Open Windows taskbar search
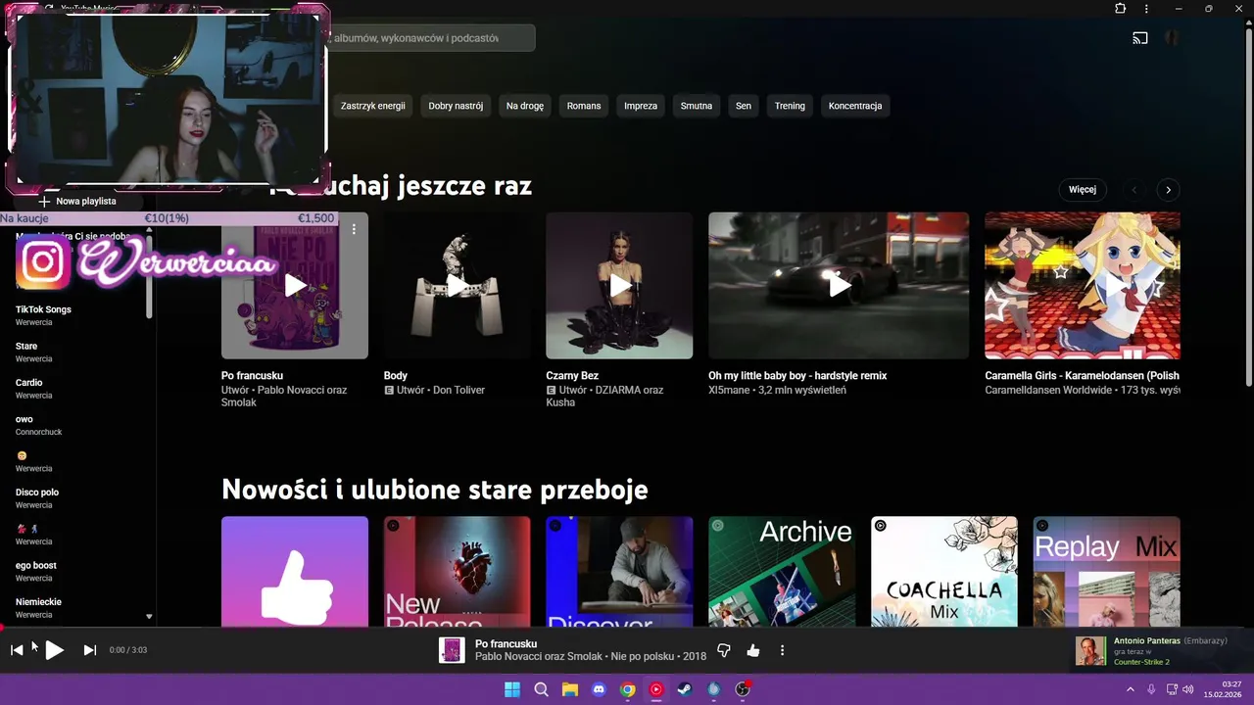Screen dimensions: 1254x705 (x=541, y=689)
